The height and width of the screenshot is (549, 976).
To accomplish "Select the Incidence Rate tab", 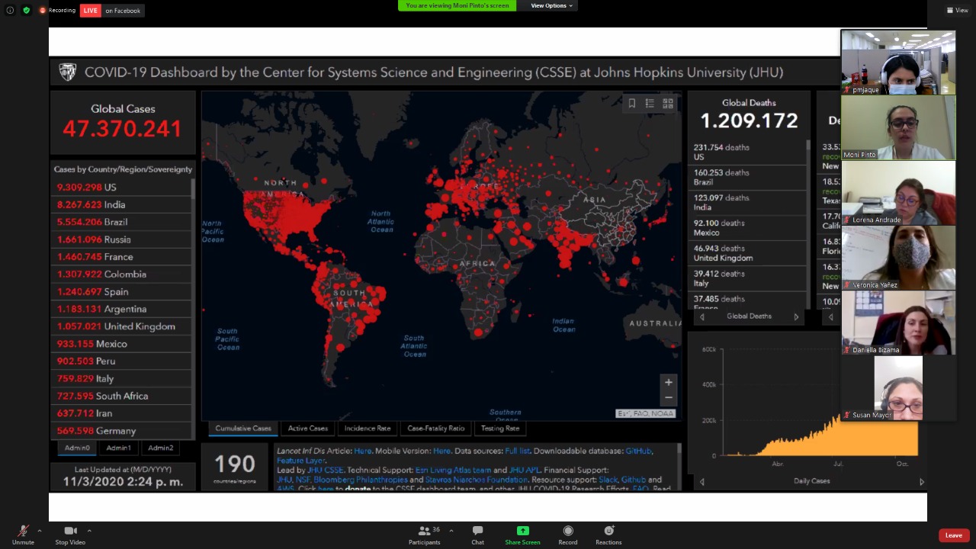I will pos(368,429).
